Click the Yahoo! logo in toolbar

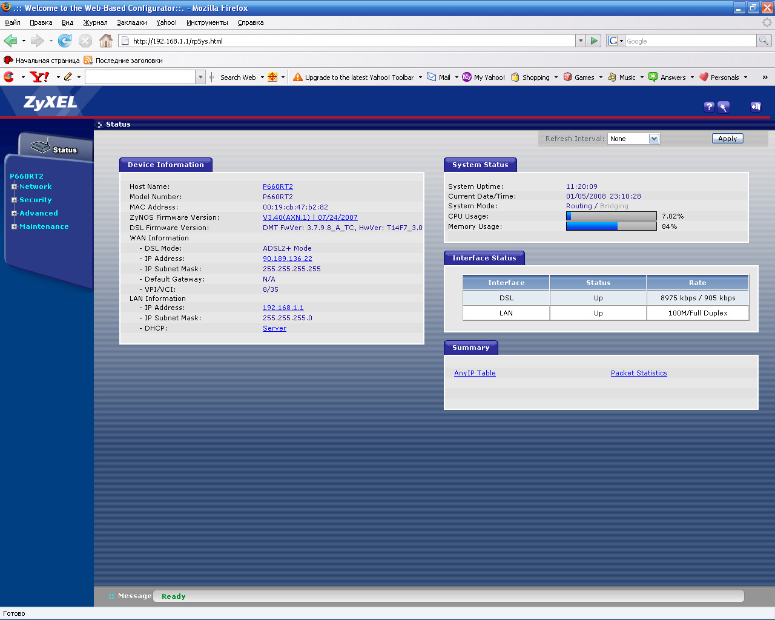pyautogui.click(x=39, y=77)
